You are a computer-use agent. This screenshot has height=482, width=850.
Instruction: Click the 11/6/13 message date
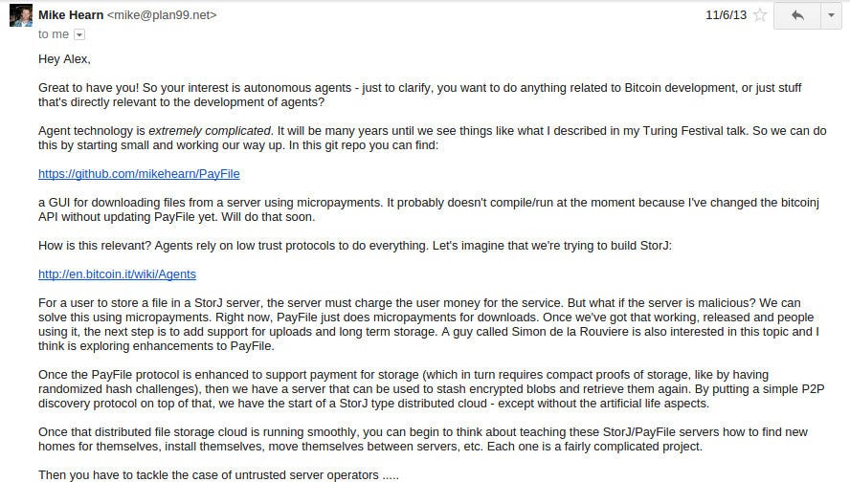pos(726,15)
